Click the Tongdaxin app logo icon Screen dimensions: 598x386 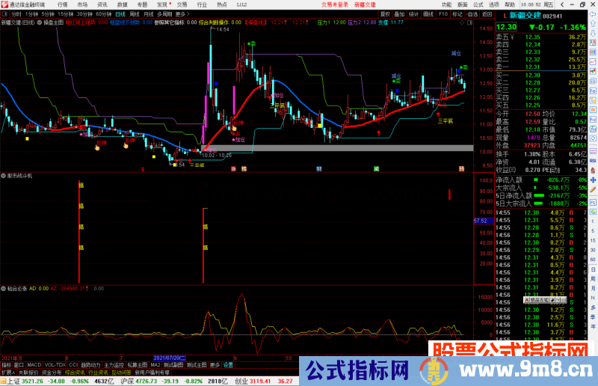pyautogui.click(x=4, y=4)
